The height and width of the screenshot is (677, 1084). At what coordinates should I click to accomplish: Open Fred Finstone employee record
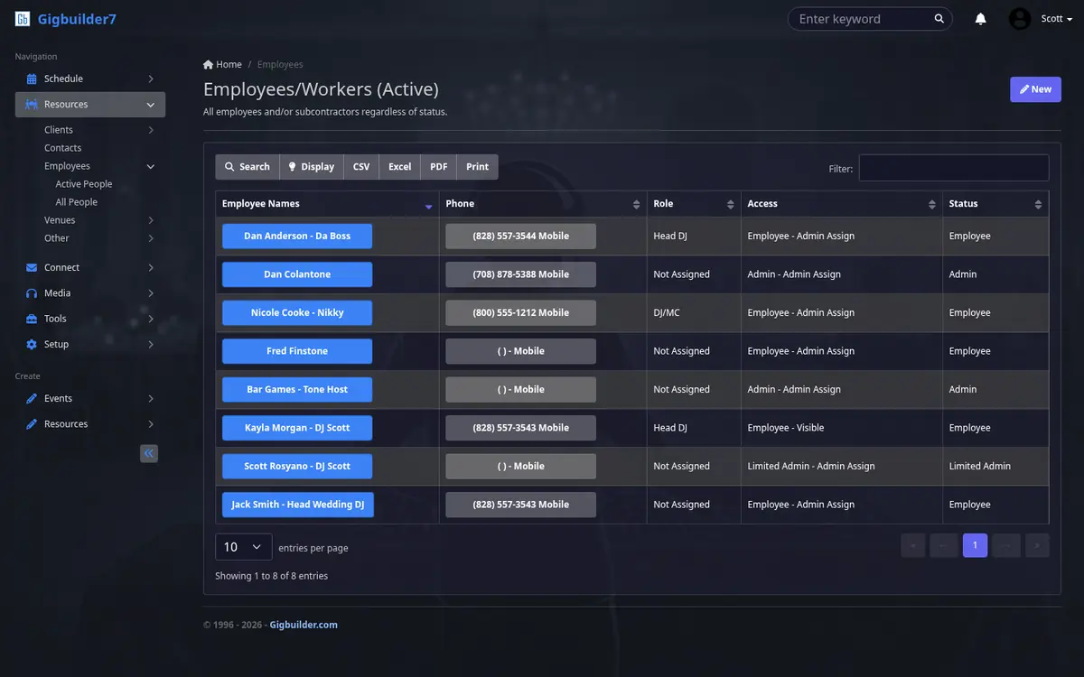tap(297, 351)
